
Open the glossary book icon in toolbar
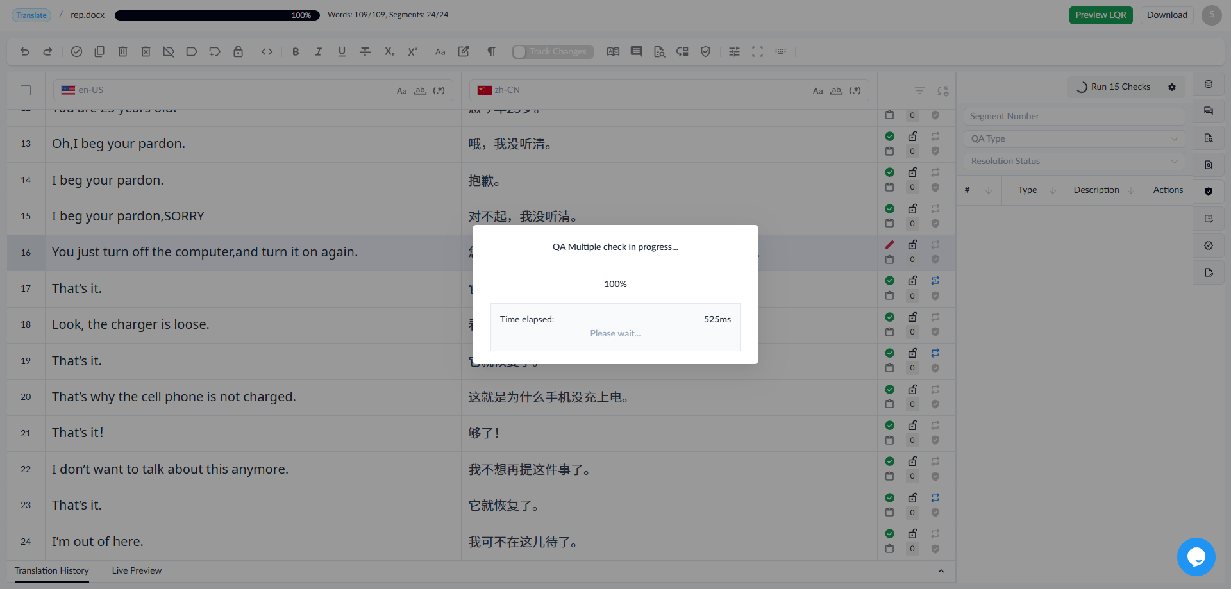613,52
